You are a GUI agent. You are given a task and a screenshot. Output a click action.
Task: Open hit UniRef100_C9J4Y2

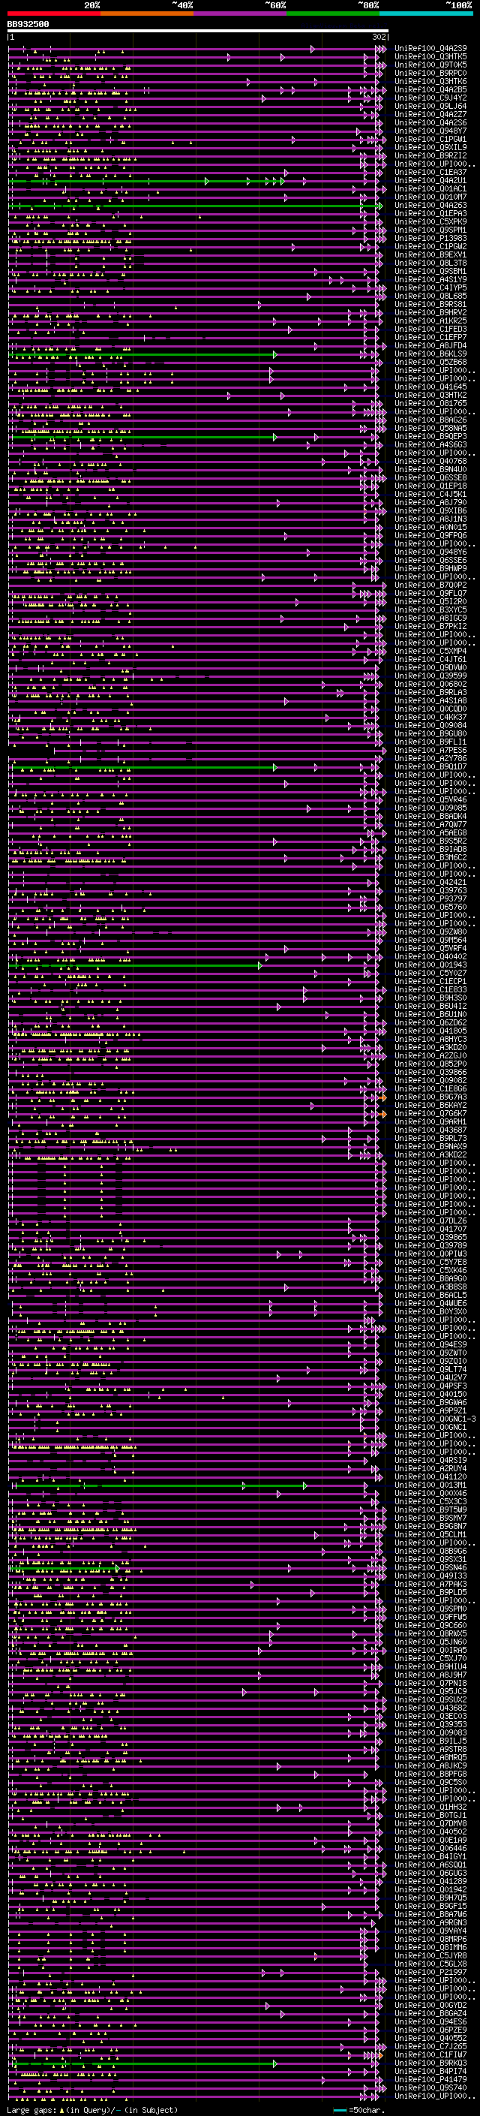(430, 98)
